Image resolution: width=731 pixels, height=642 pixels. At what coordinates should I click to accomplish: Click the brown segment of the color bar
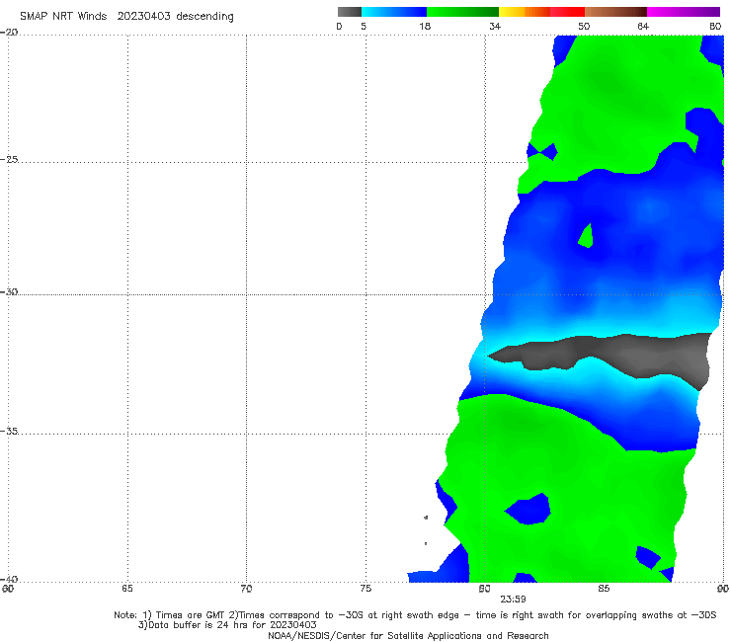pyautogui.click(x=615, y=12)
